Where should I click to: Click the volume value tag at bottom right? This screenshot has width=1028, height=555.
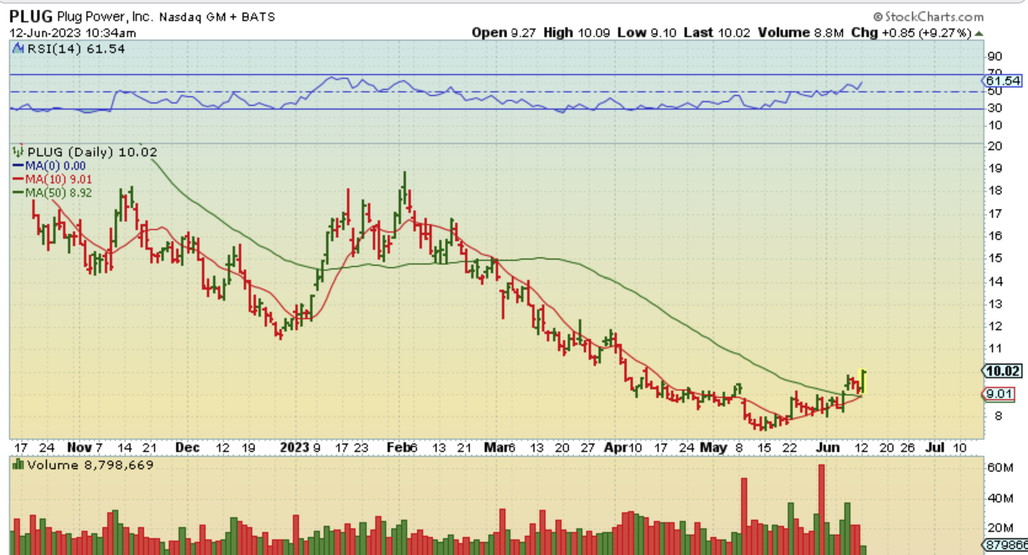(1005, 545)
